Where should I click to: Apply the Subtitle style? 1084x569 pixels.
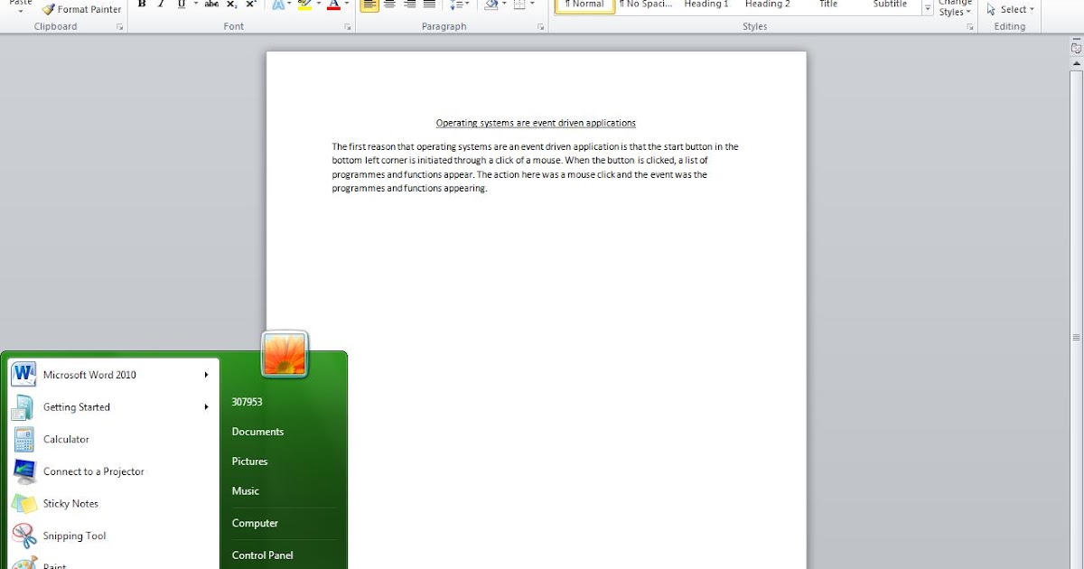coord(890,5)
